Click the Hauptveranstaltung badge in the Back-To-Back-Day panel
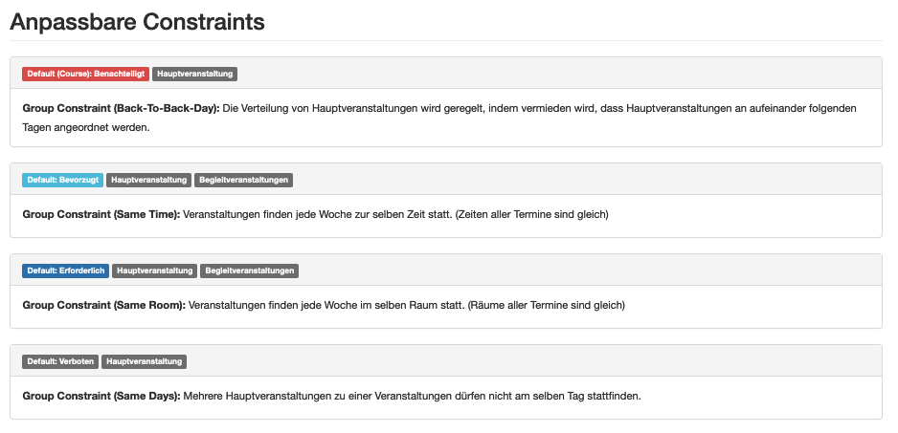The height and width of the screenshot is (433, 898). point(194,74)
